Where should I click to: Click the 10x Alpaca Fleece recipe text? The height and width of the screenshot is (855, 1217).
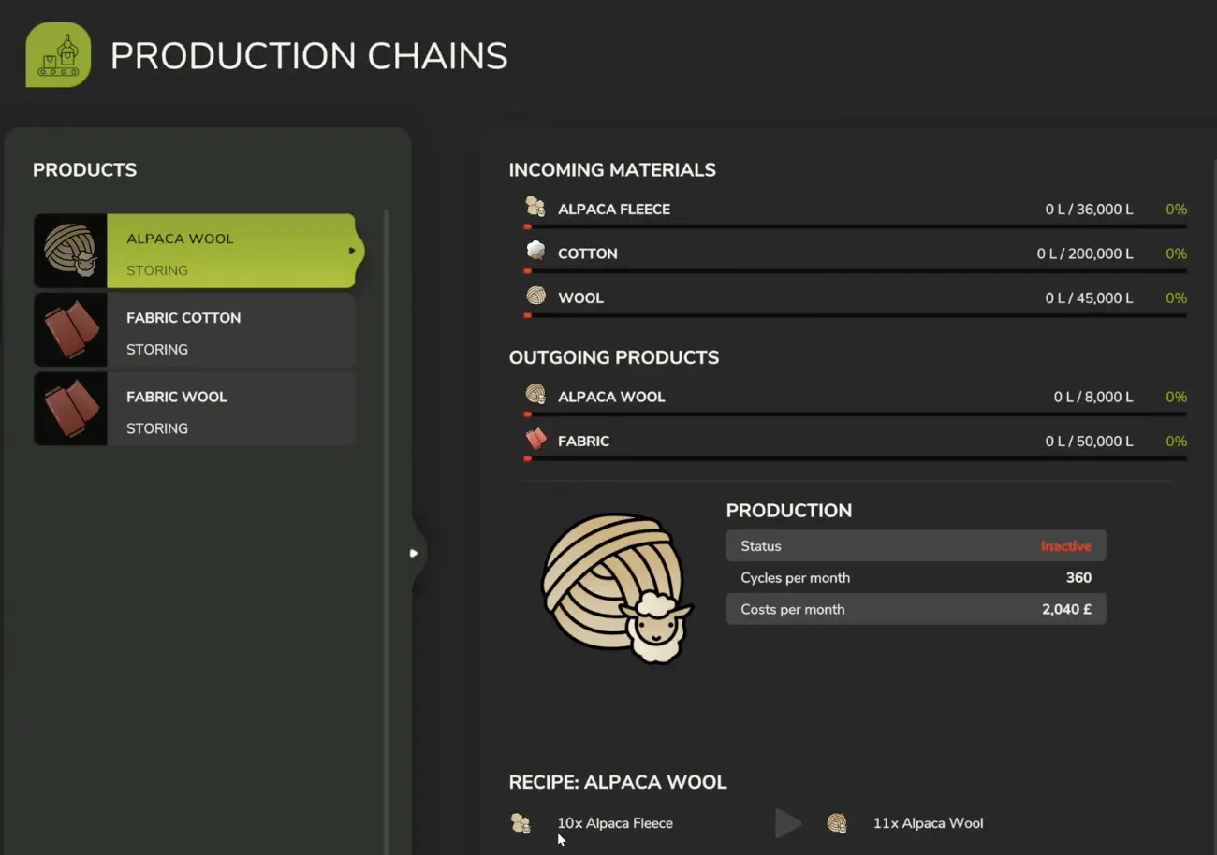(x=615, y=823)
